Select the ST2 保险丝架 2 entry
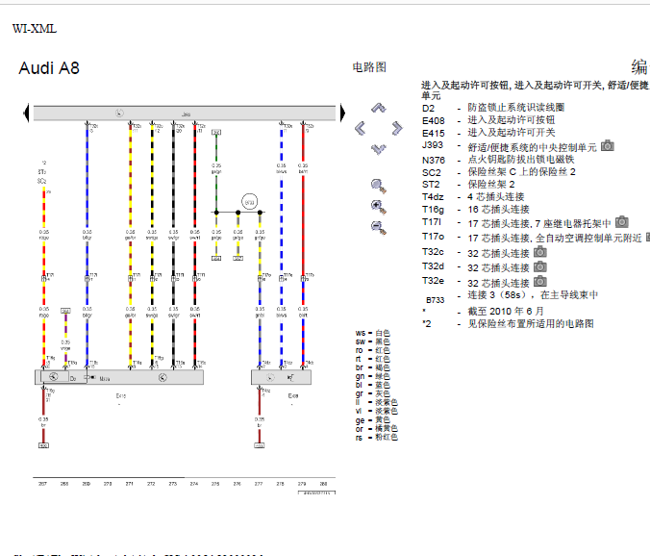The width and height of the screenshot is (650, 556). point(468,185)
